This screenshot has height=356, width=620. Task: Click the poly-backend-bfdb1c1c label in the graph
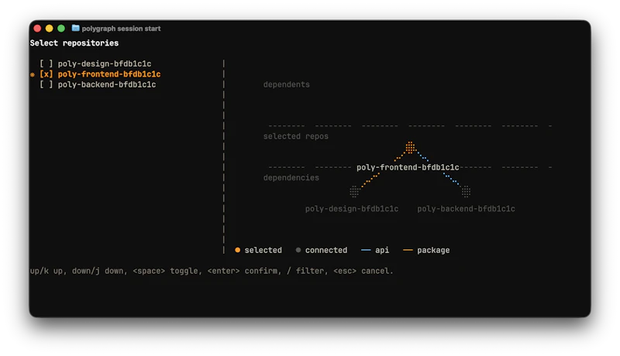466,209
